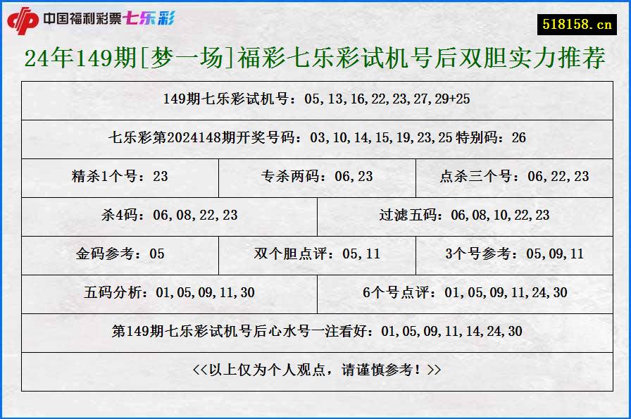Click the article title about 梦一场 recommendation
The width and height of the screenshot is (631, 419).
click(315, 56)
